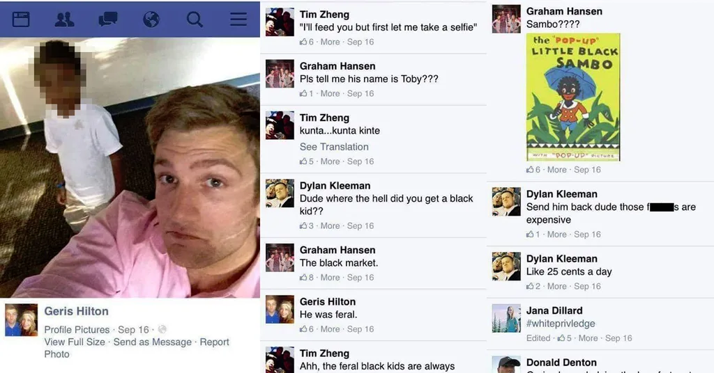Click the privacy globe icon beside Sep 16

(x=162, y=329)
